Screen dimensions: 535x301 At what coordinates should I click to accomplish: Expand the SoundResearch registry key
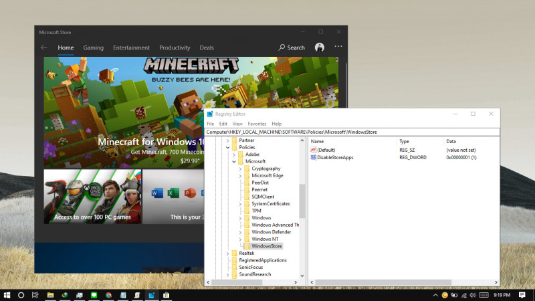[227, 274]
